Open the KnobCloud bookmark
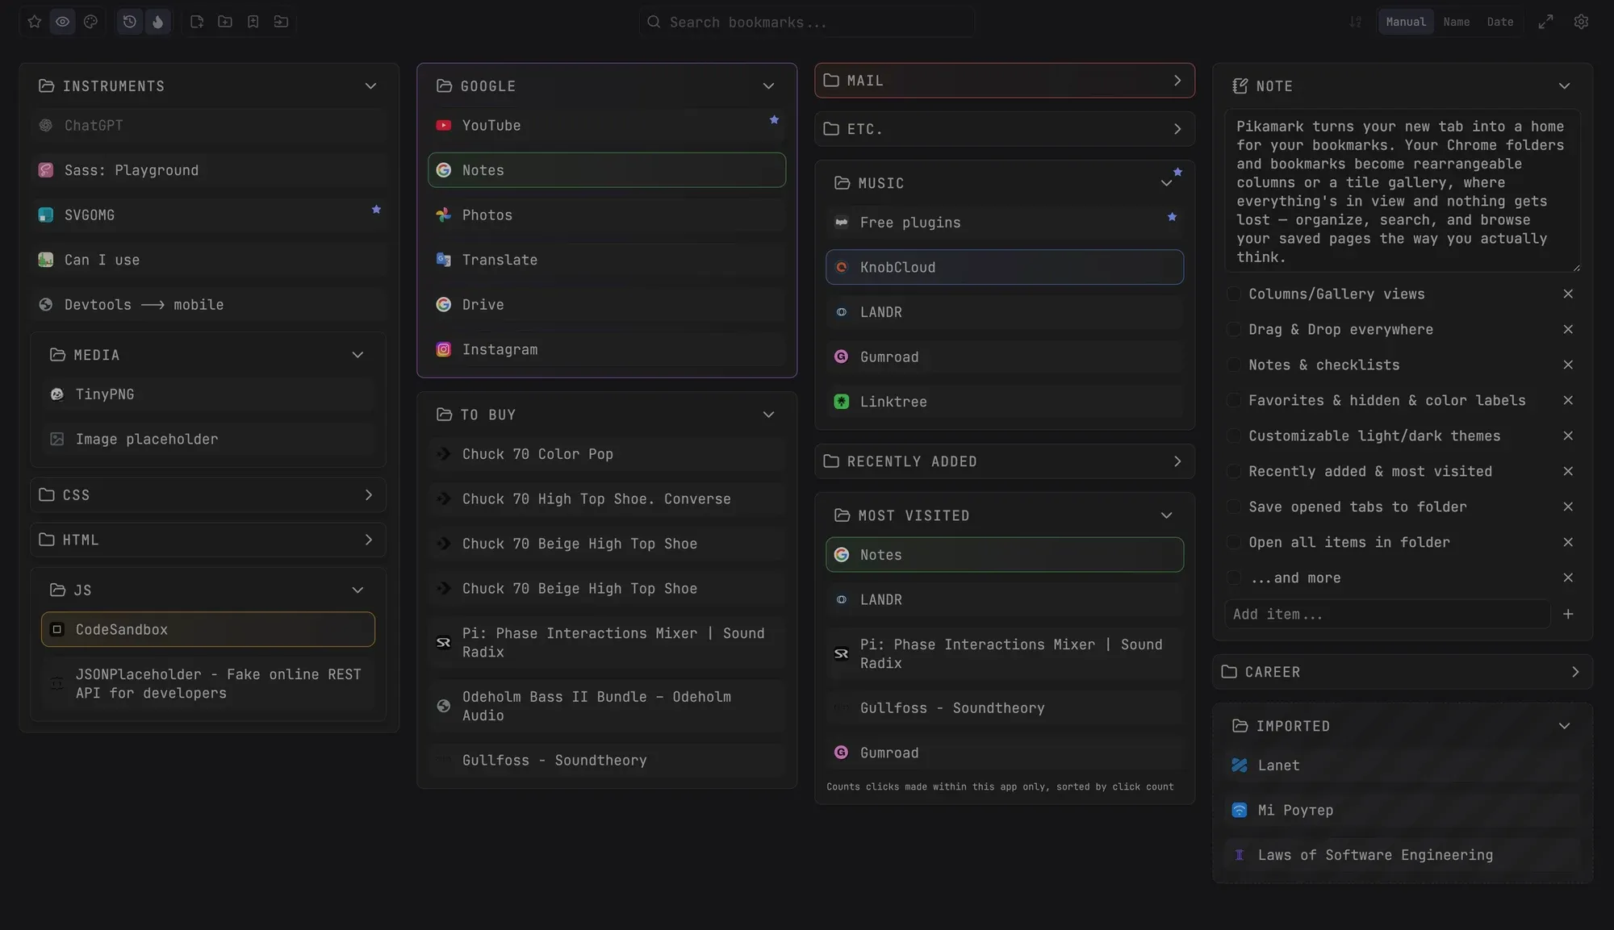The height and width of the screenshot is (930, 1614). coord(1005,268)
